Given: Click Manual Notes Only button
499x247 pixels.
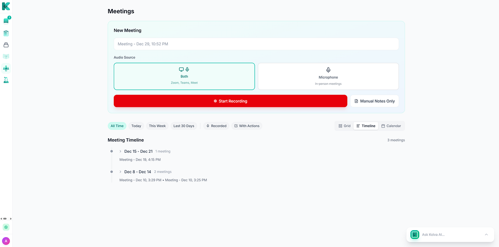Looking at the screenshot, I should (375, 101).
